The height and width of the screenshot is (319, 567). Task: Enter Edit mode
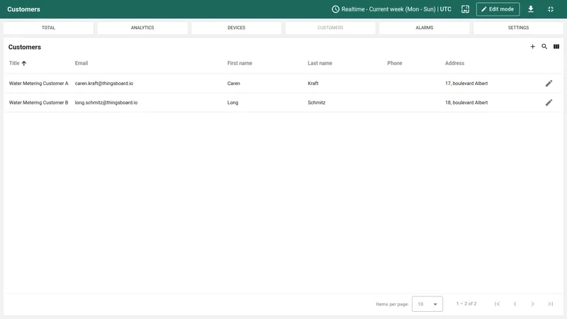pyautogui.click(x=498, y=9)
